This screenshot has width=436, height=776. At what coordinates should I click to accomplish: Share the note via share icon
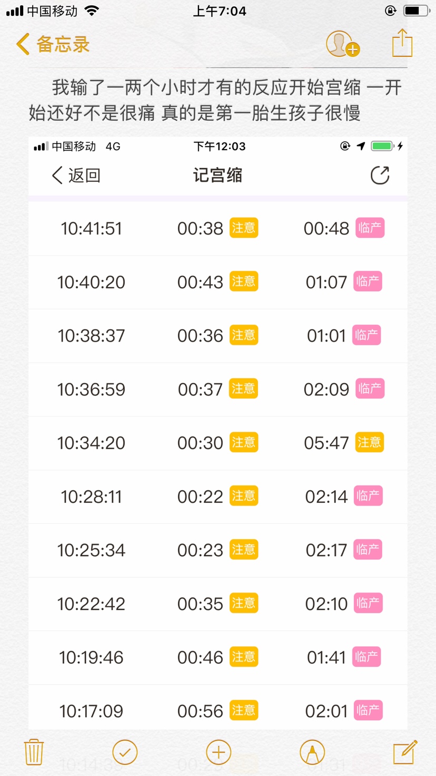click(x=402, y=43)
